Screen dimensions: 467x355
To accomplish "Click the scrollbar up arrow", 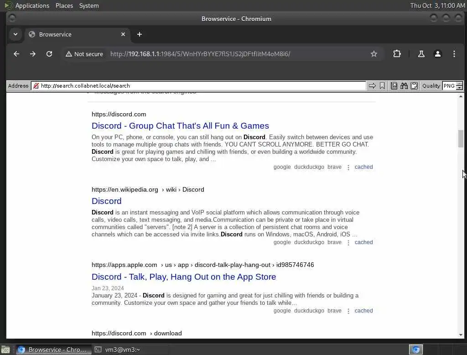I will (x=461, y=96).
